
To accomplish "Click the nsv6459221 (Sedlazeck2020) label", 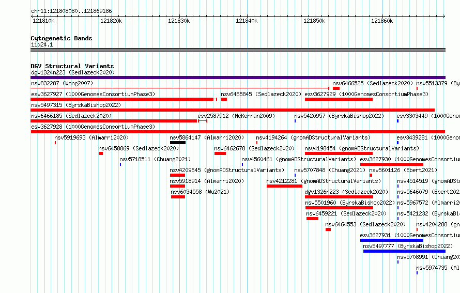I will click(346, 213).
